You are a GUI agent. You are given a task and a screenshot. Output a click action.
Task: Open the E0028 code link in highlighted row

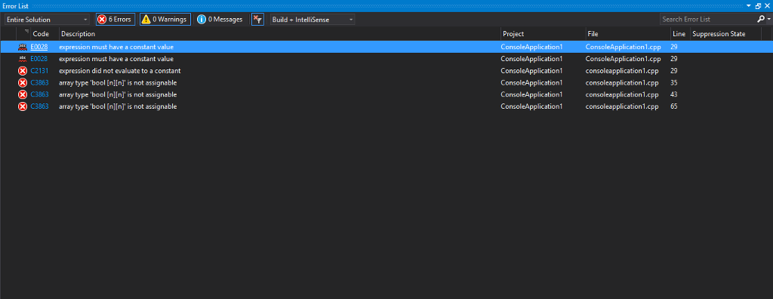[39, 47]
